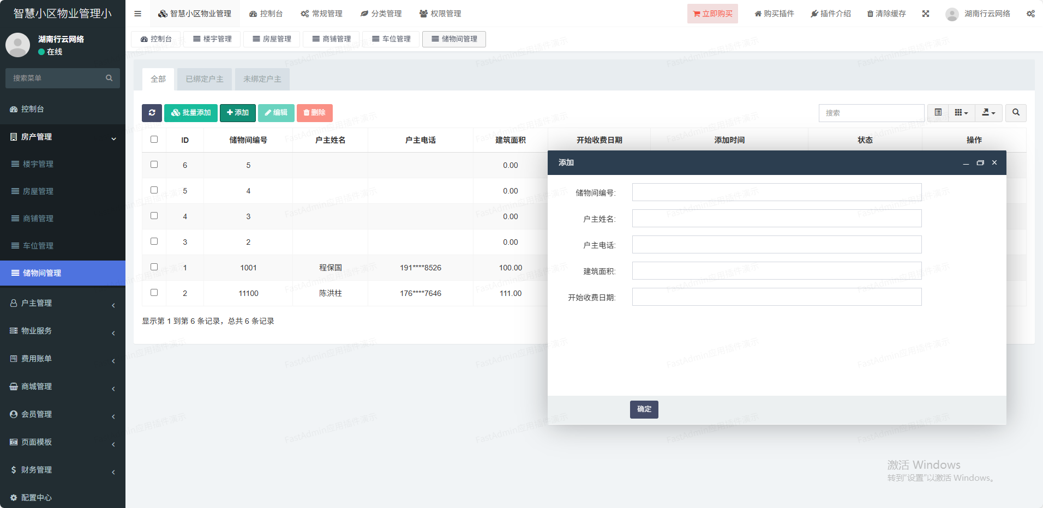Screen dimensions: 1043x508
Task: Click the sidebar menu search magnifier icon
Action: tap(109, 78)
